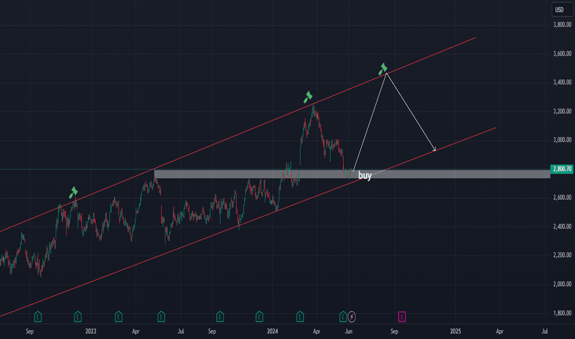Click the Sep label just before 2025
The height and width of the screenshot is (339, 575).
pos(394,332)
